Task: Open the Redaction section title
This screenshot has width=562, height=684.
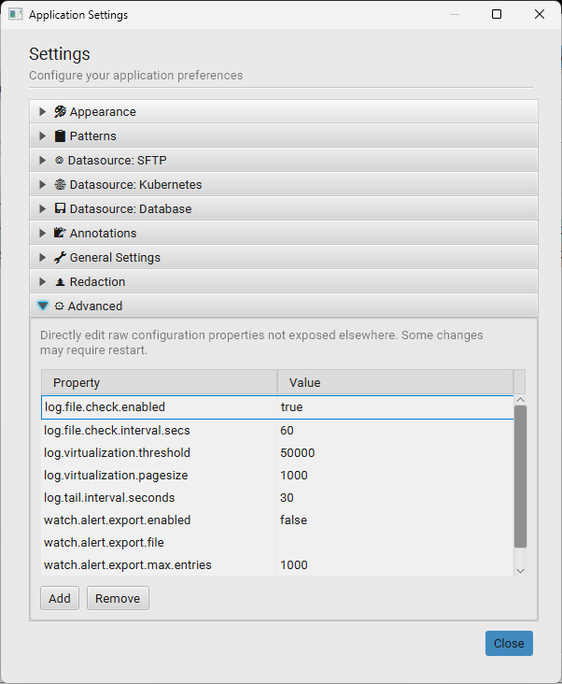Action: tap(97, 282)
